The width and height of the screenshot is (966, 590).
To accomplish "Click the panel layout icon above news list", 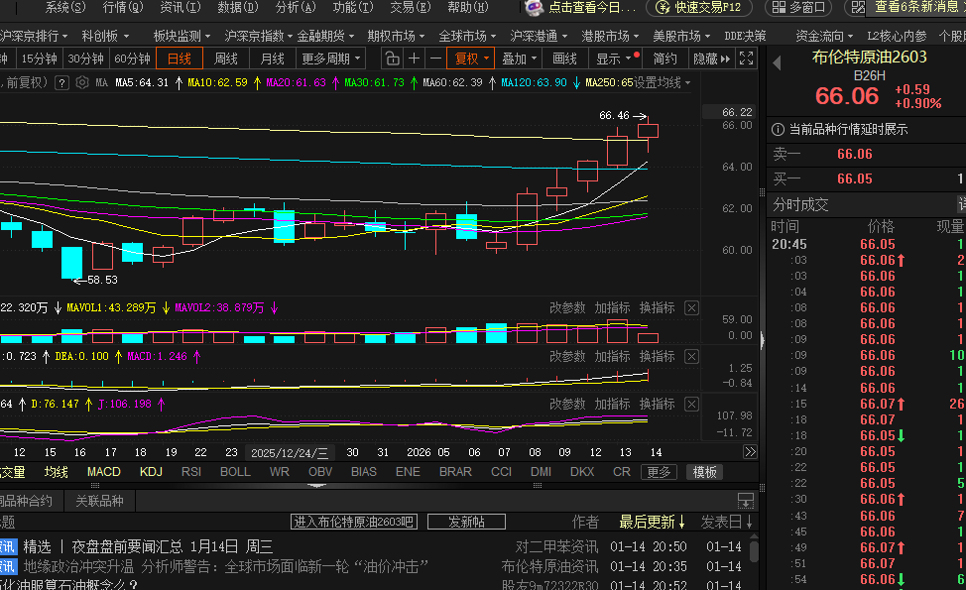I will [x=746, y=501].
